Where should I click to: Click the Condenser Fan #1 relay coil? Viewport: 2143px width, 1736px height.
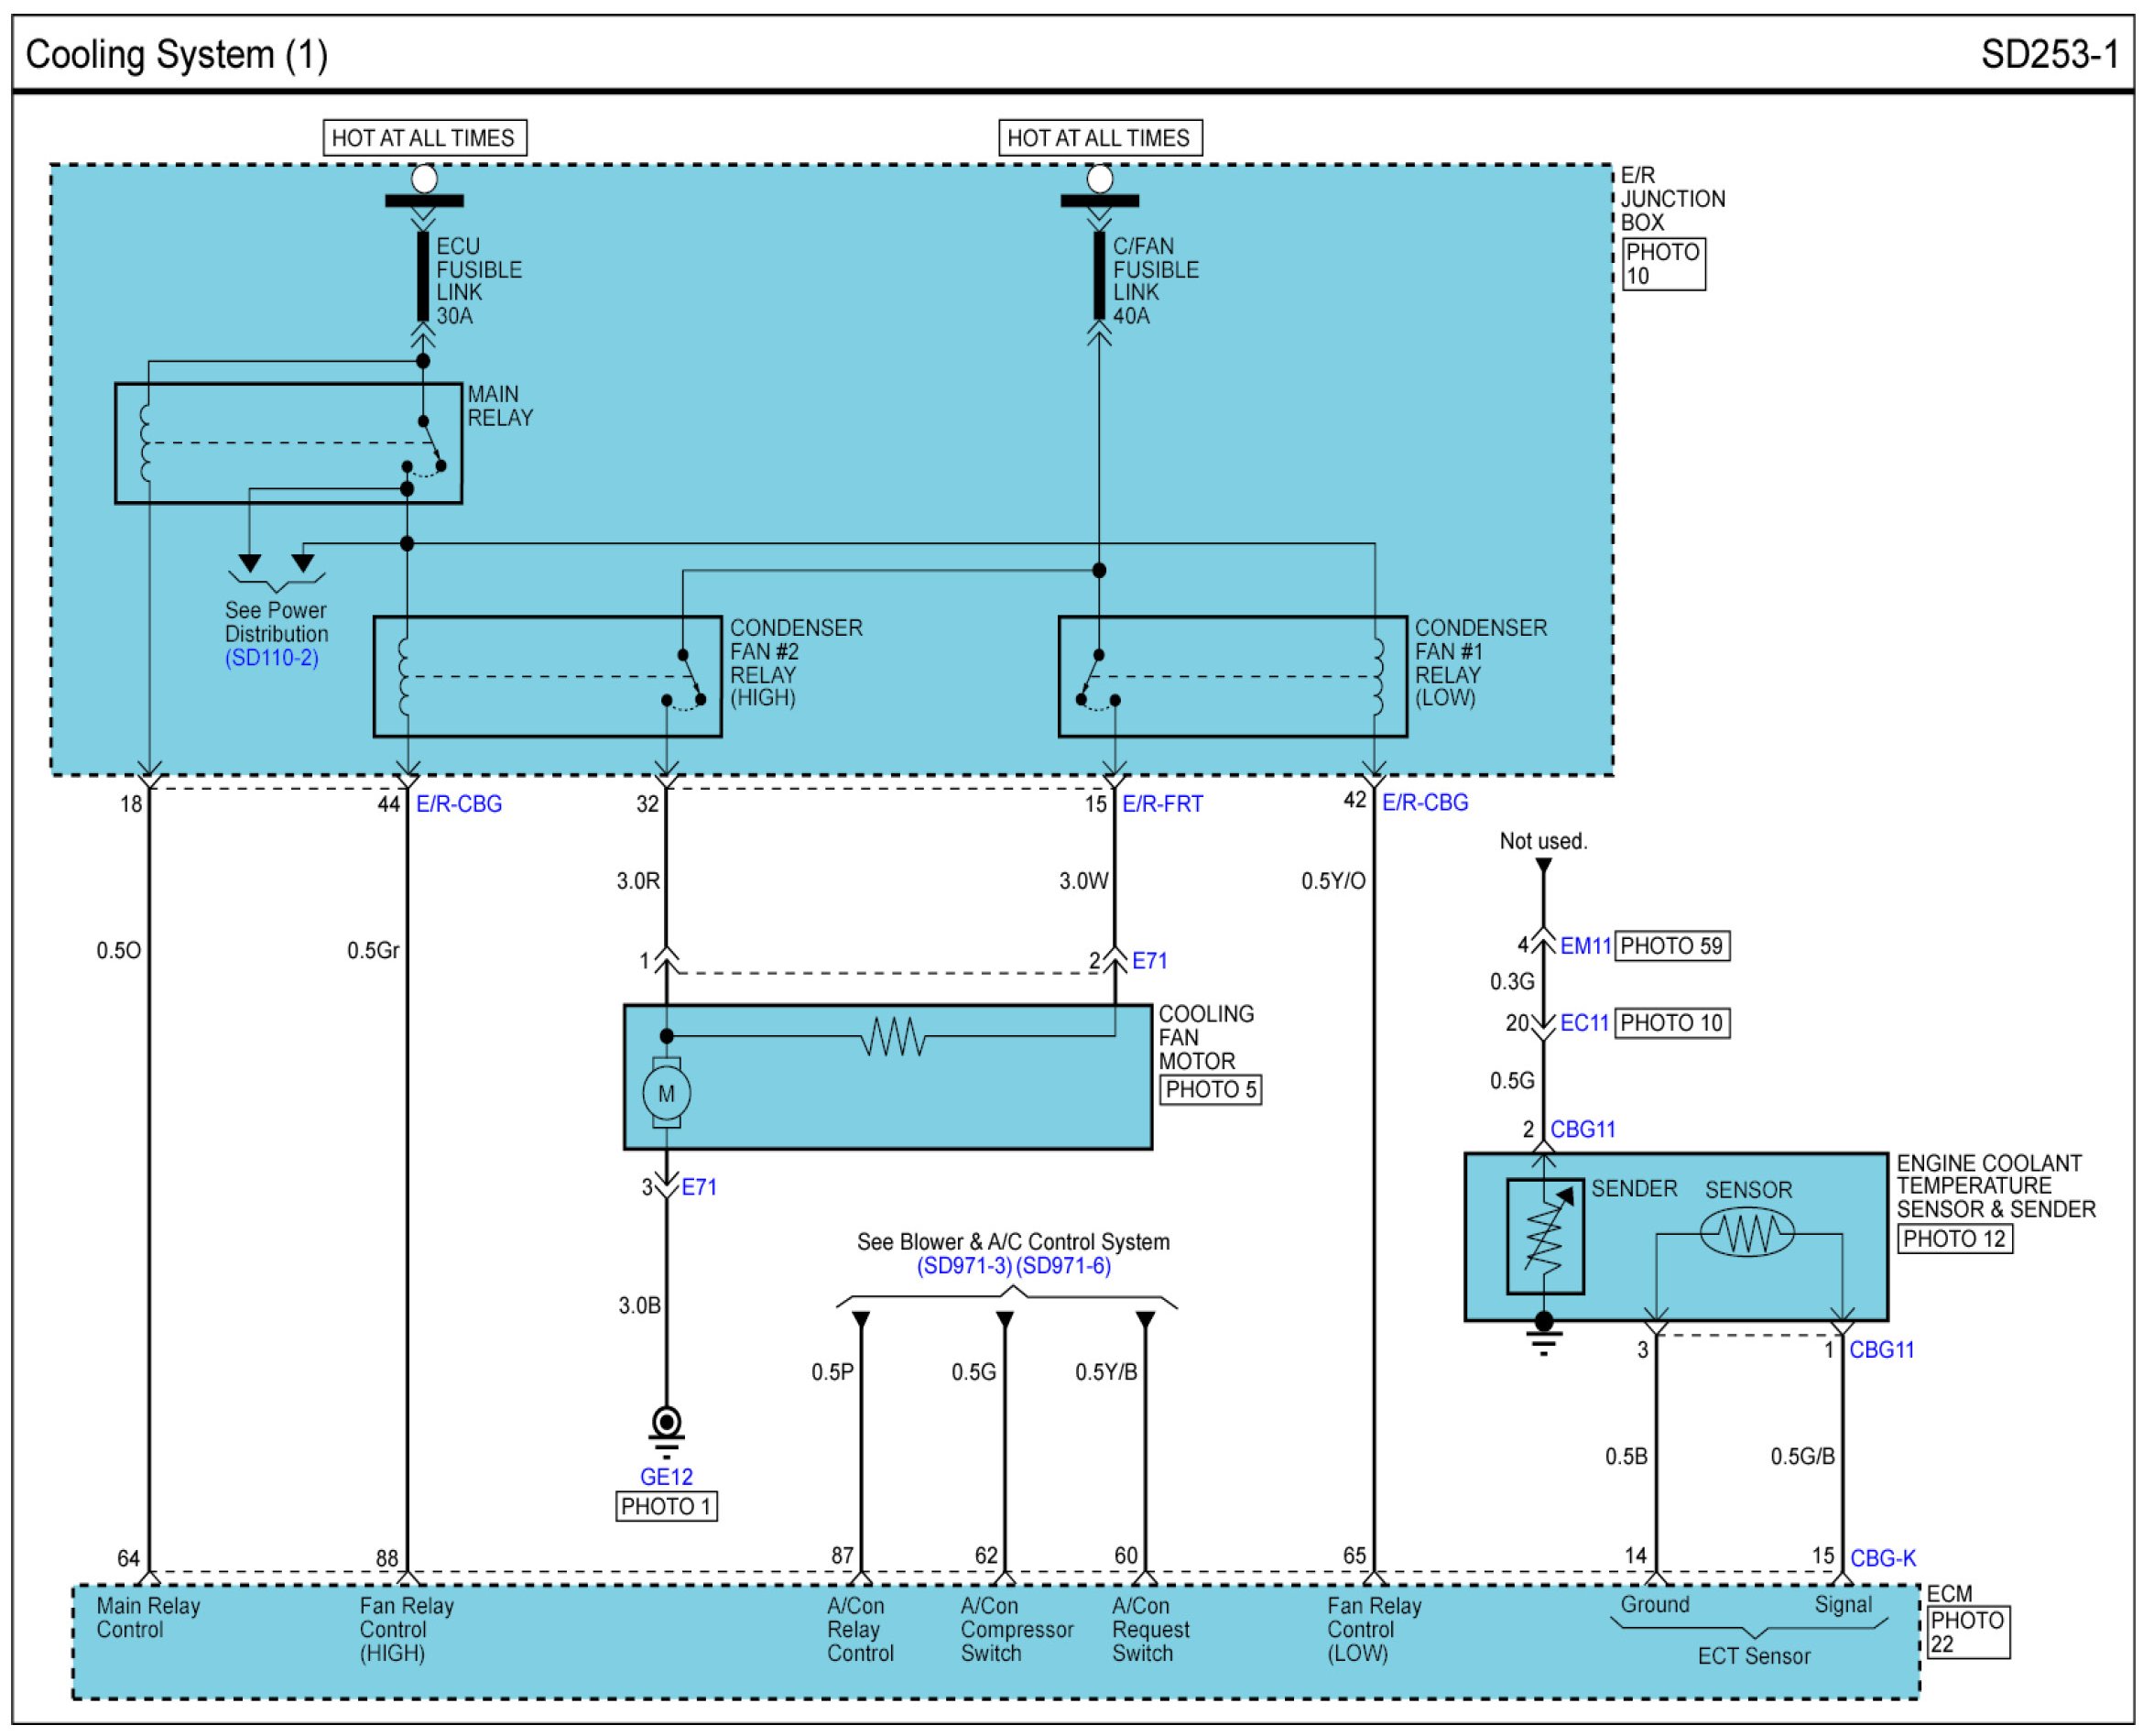(1377, 677)
